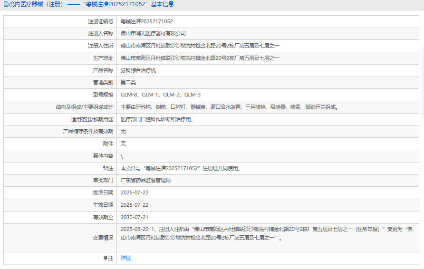Viewport: 424px width, 269px height.
Task: Click the approving department 广东省药品监督管理局
Action: 145,181
